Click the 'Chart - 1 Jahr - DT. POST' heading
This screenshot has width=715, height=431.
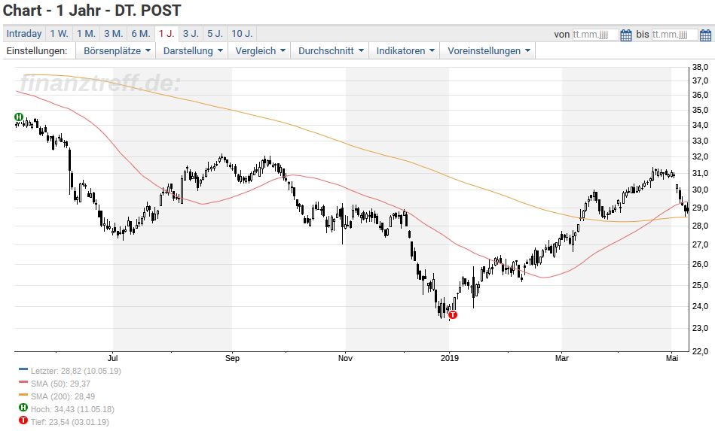tap(92, 11)
